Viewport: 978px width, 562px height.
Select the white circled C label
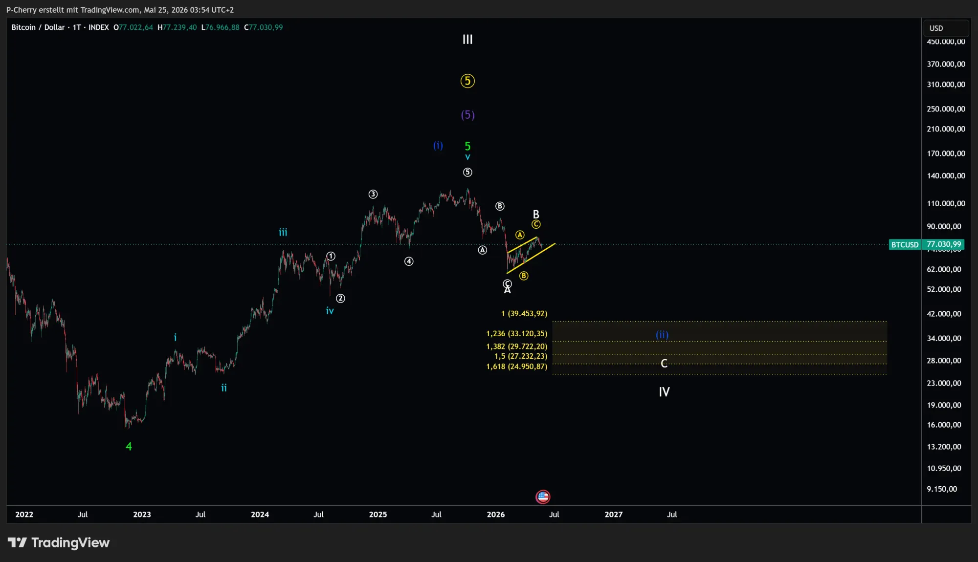[x=508, y=283]
